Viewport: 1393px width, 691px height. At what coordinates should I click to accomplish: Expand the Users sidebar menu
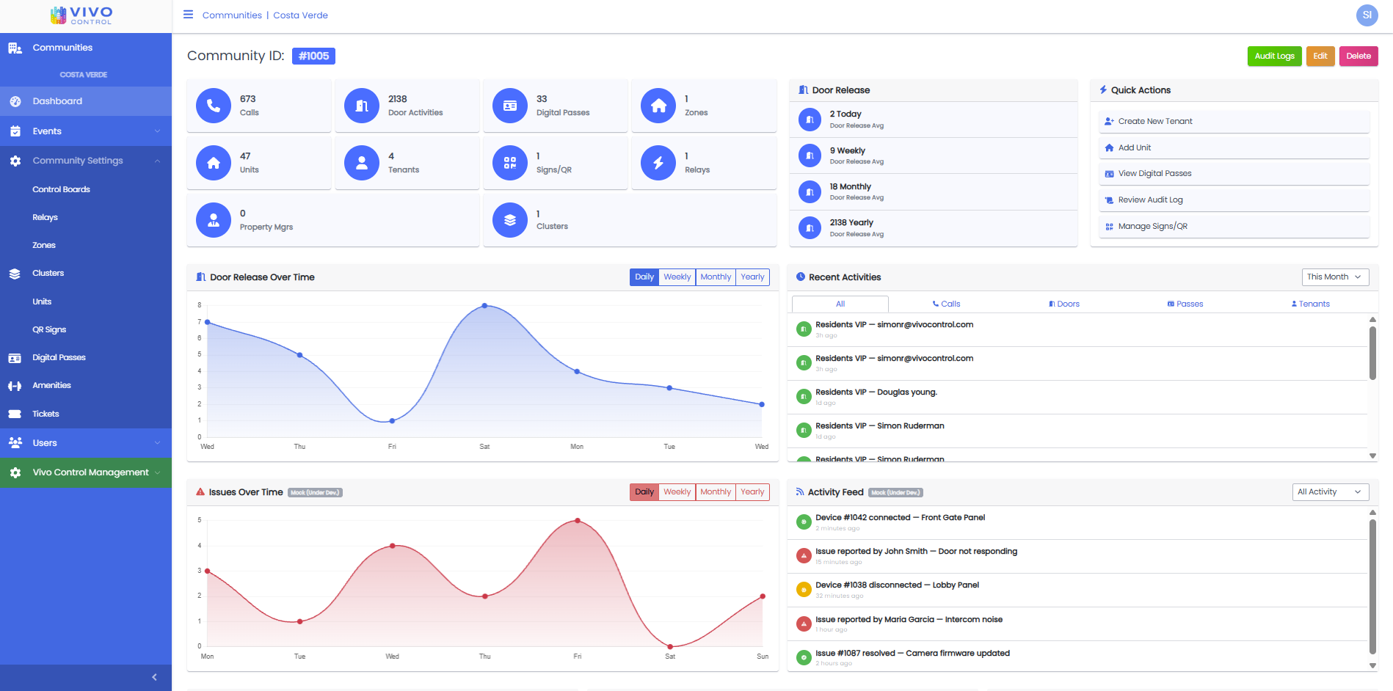tap(86, 443)
